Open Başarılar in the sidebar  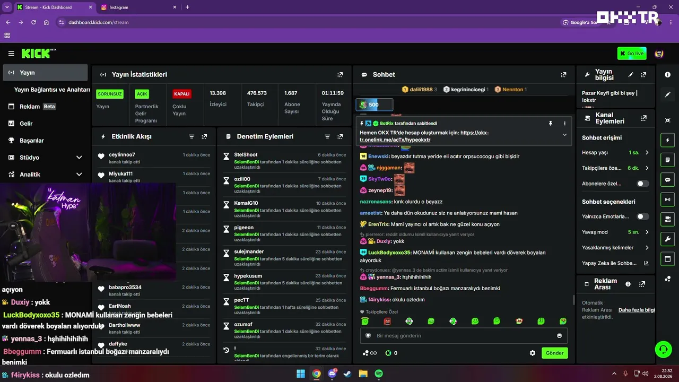click(x=45, y=141)
